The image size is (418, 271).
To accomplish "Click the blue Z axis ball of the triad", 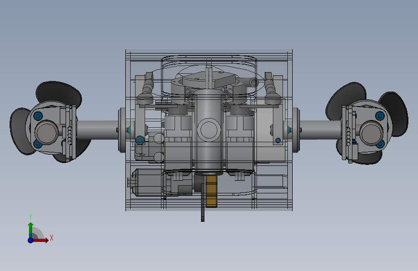I will pyautogui.click(x=30, y=240).
